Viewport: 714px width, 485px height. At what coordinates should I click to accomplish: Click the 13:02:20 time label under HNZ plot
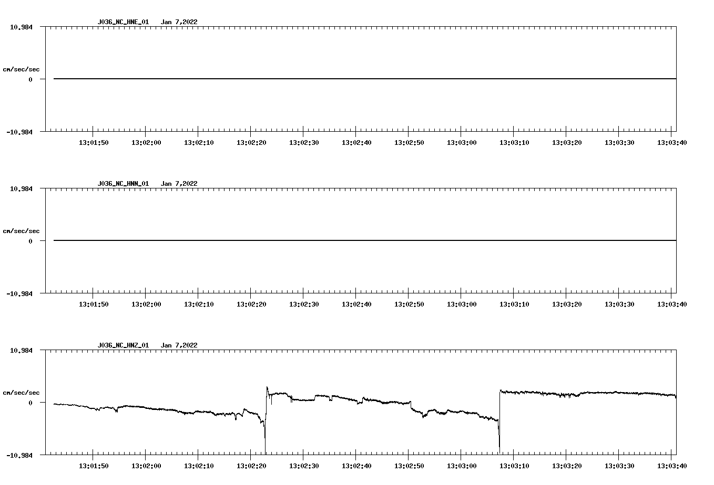251,466
